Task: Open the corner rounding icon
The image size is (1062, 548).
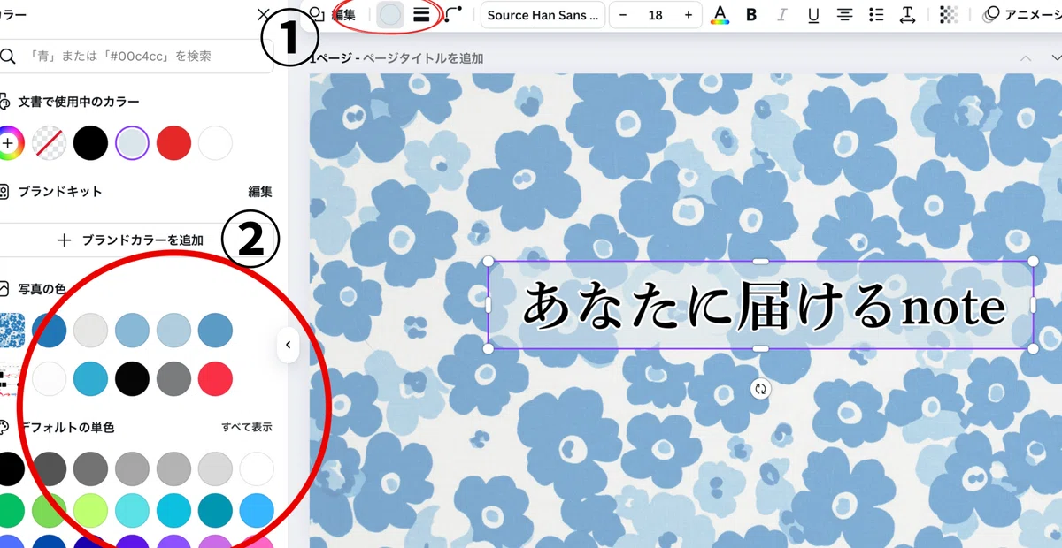Action: 453,14
